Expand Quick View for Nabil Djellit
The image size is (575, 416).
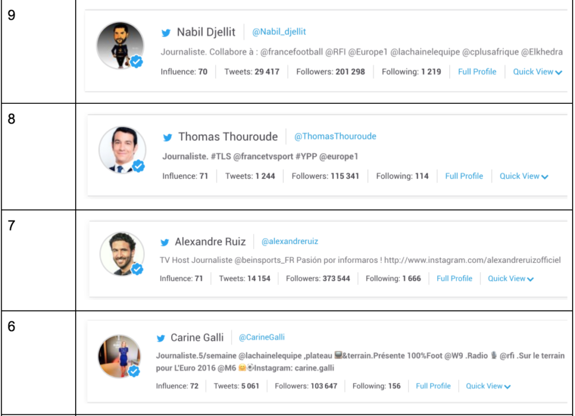[x=537, y=72]
